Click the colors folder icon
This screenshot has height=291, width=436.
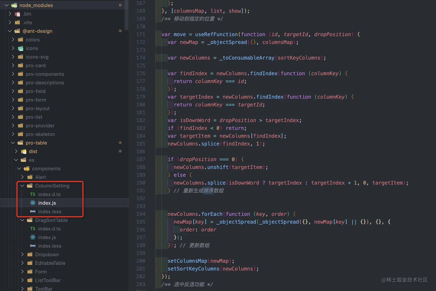[x=20, y=40]
